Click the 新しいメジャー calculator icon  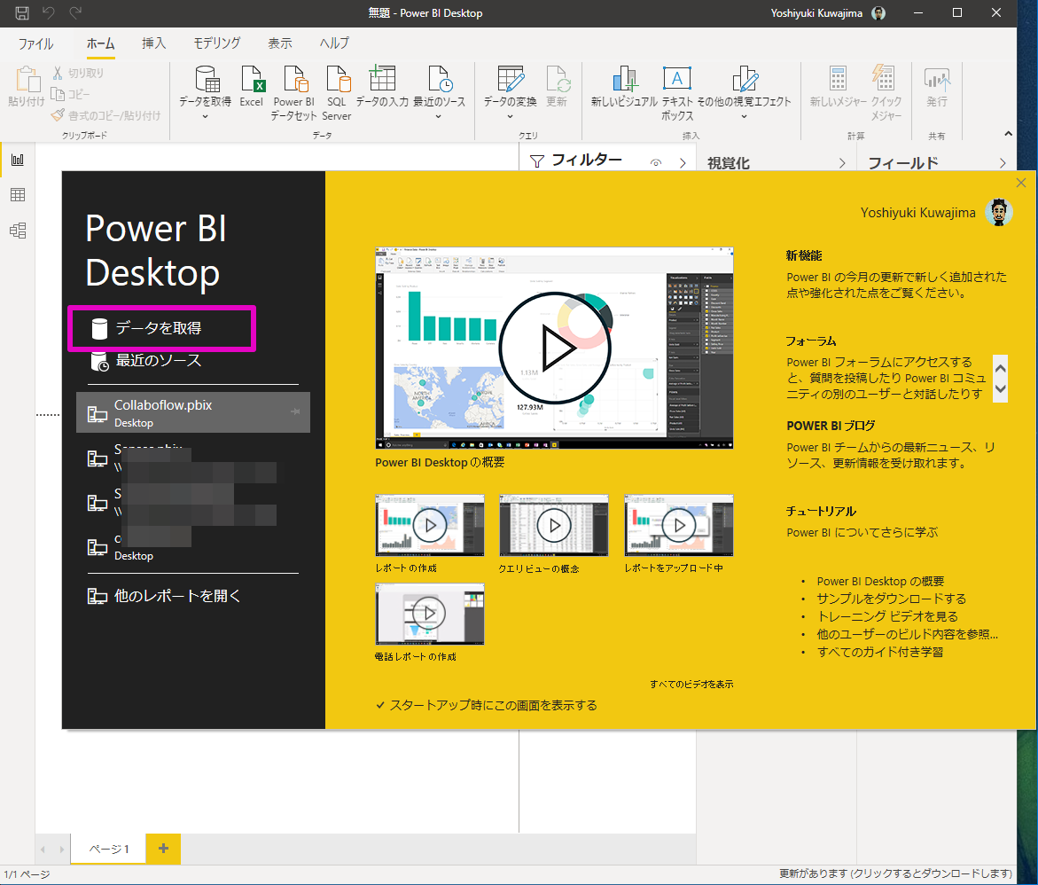838,79
